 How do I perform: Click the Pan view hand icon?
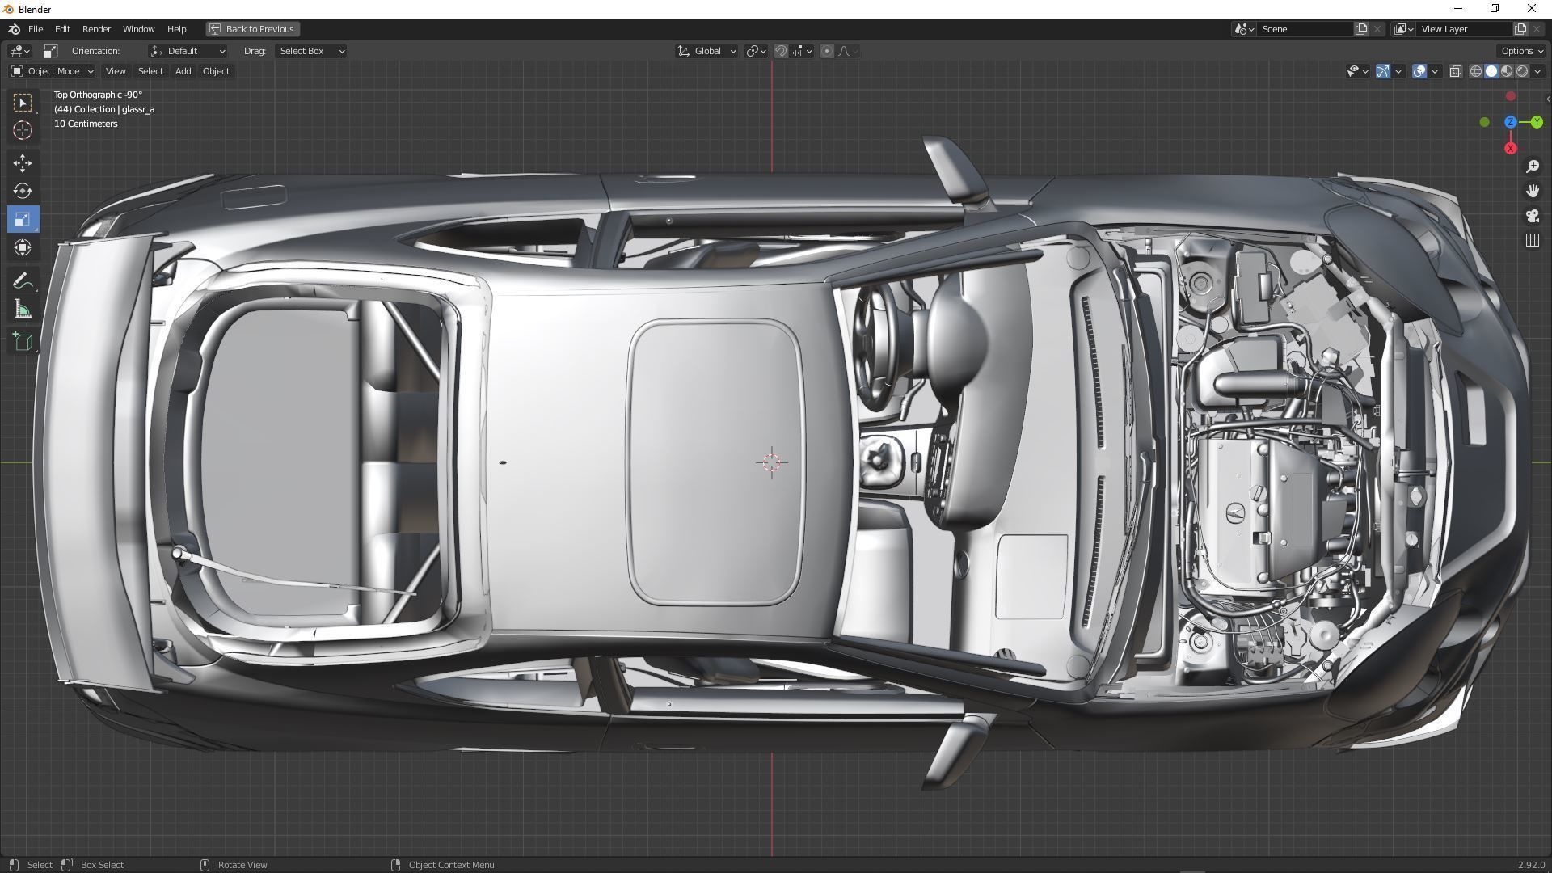click(x=1532, y=191)
